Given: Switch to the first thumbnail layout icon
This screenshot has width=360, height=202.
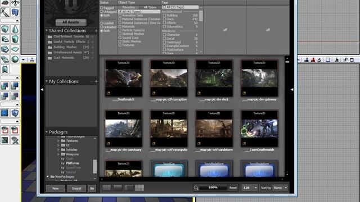Looking at the screenshot, I should 106,188.
